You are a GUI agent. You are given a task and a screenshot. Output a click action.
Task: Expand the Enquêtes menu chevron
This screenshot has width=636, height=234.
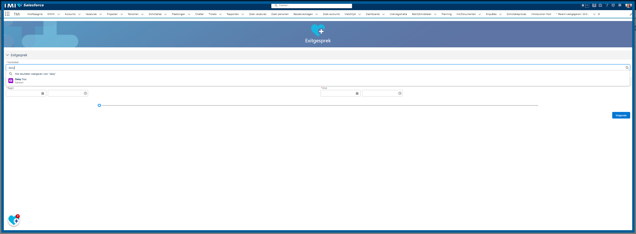click(500, 14)
